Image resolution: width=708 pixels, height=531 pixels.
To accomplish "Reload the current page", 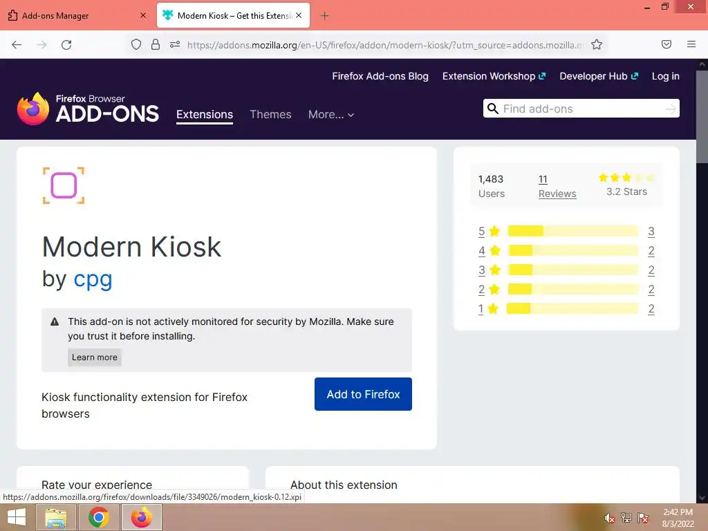I will pos(66,45).
